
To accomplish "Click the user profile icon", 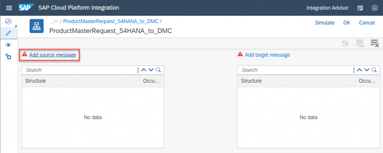I will (375, 8).
